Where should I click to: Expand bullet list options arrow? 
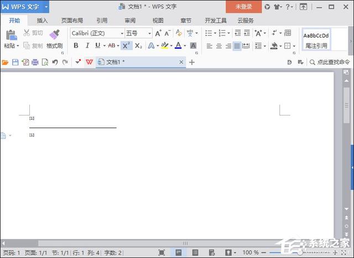pyautogui.click(x=215, y=33)
